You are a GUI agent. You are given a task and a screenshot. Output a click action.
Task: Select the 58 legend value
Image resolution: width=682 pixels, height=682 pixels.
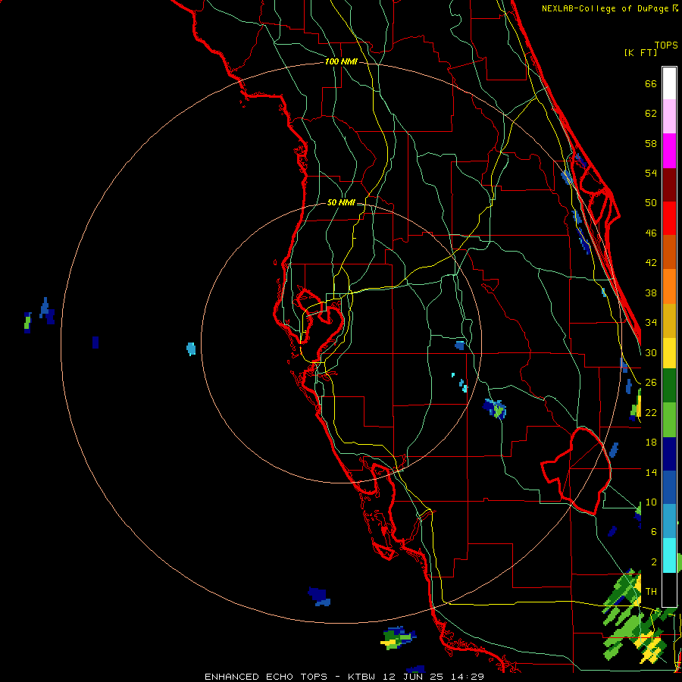point(651,143)
